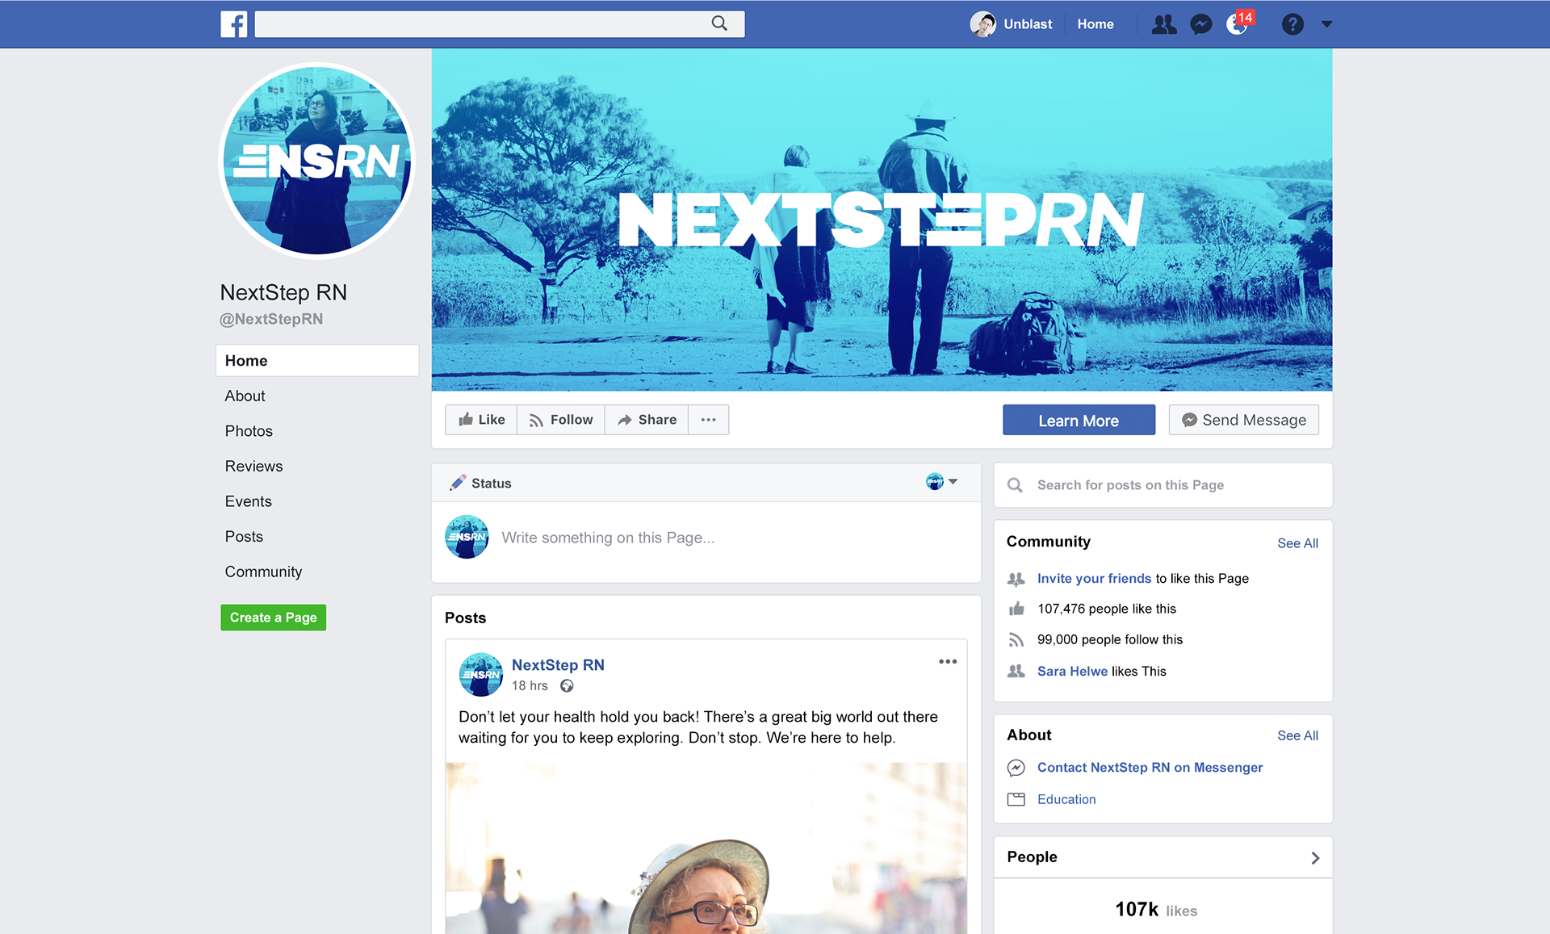Click the 107k likes count
The width and height of the screenshot is (1550, 934).
click(1156, 910)
